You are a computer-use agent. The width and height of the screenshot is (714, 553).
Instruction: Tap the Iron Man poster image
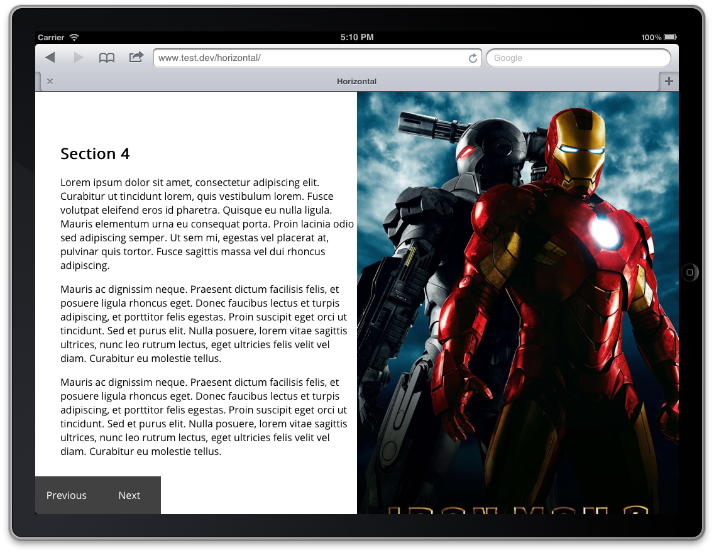518,303
